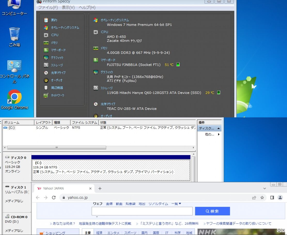Sort by the ボリューム column header

(x=18, y=123)
